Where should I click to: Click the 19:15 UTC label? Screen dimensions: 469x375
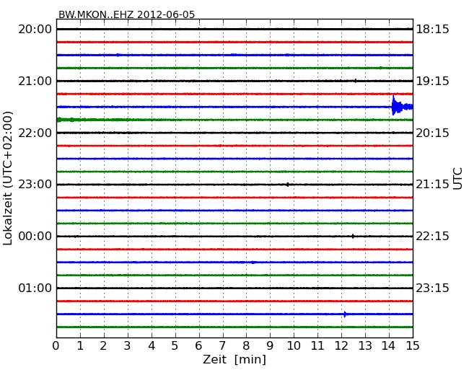[x=432, y=81]
